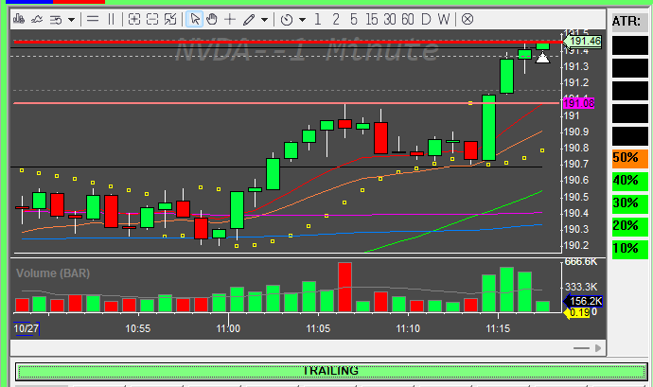Select the vertical lines tool
This screenshot has width=653, height=387.
111,19
